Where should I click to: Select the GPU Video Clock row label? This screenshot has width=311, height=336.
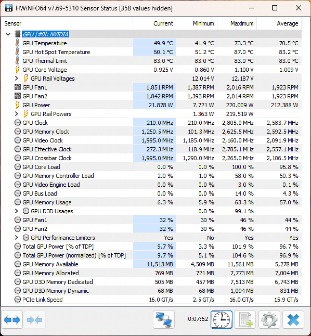click(43, 140)
